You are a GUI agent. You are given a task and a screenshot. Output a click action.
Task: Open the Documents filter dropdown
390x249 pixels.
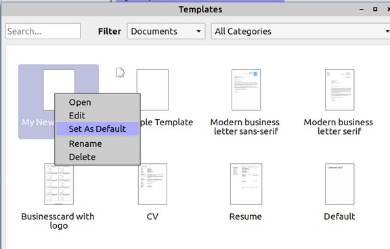[x=166, y=31]
